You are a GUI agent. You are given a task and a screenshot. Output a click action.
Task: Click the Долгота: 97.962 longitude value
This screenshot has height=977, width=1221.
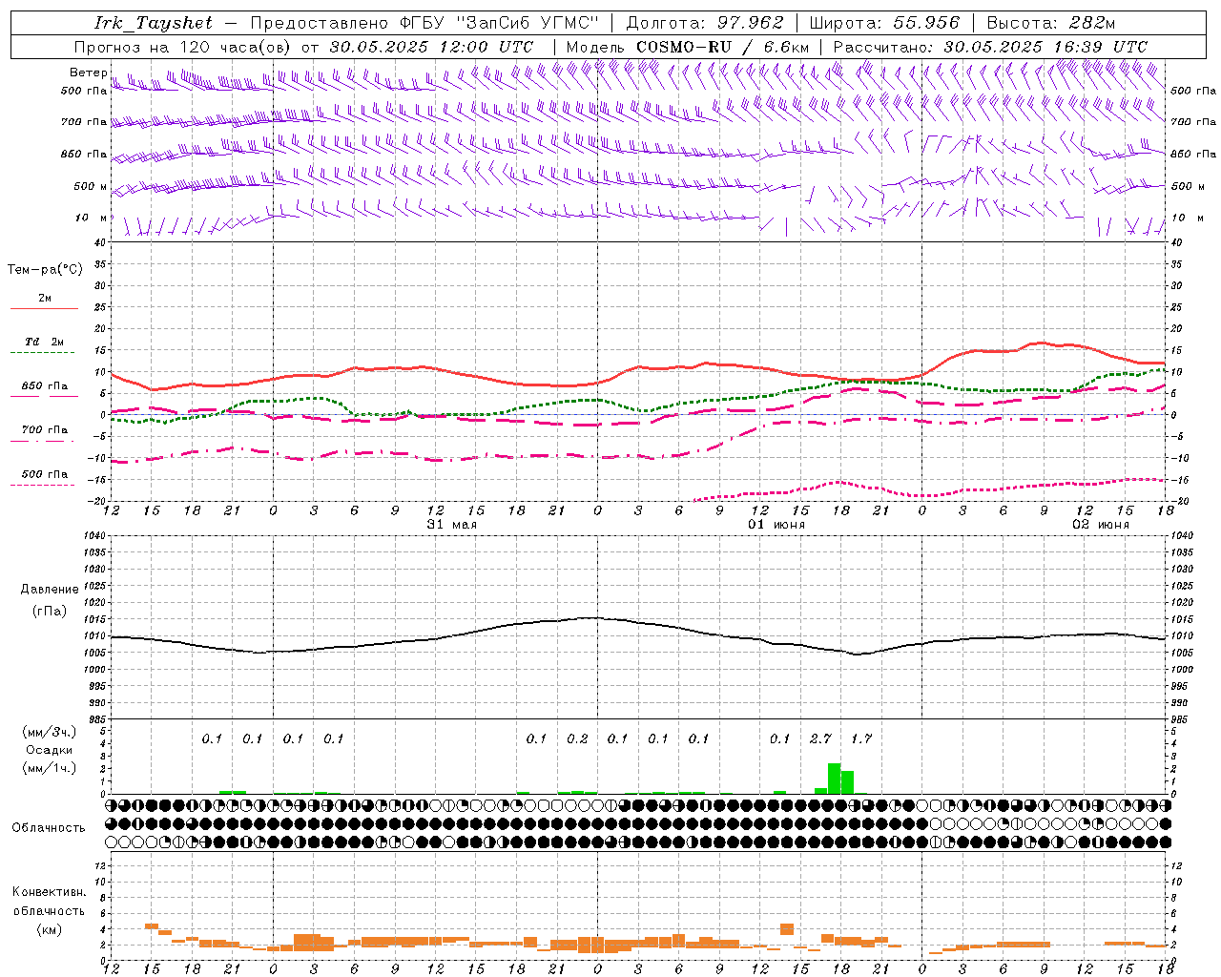pyautogui.click(x=704, y=23)
